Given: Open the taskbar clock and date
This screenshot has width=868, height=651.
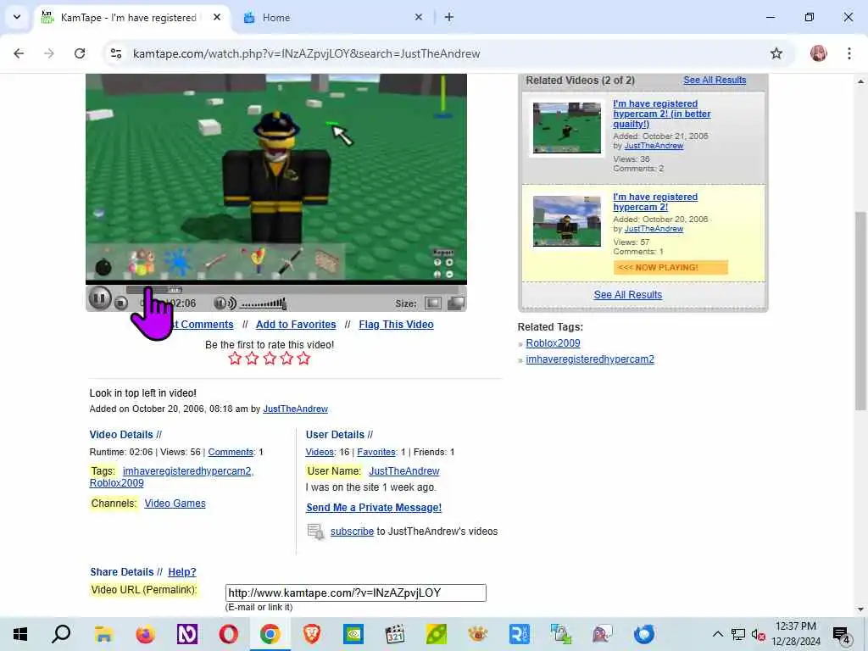Looking at the screenshot, I should tap(796, 634).
